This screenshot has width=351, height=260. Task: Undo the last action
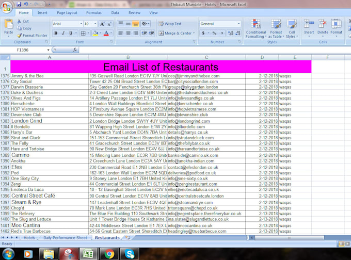click(26, 4)
